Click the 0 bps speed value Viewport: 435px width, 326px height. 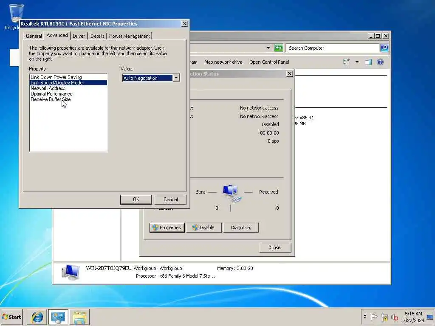click(x=273, y=141)
